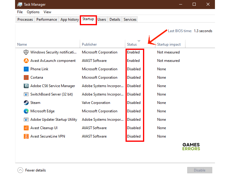Screen dimensions: 230x176
Task: Click the Adobe CS6 Service Manager icon
Action: pyautogui.click(x=26, y=86)
